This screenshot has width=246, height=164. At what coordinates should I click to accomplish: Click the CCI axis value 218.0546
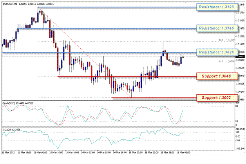click(240, 129)
